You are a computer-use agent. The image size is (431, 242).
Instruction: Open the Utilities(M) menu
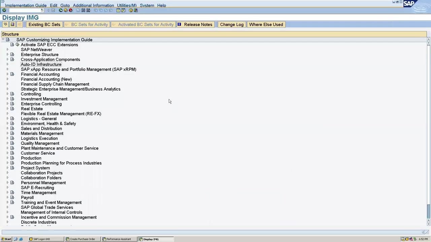coord(127,5)
